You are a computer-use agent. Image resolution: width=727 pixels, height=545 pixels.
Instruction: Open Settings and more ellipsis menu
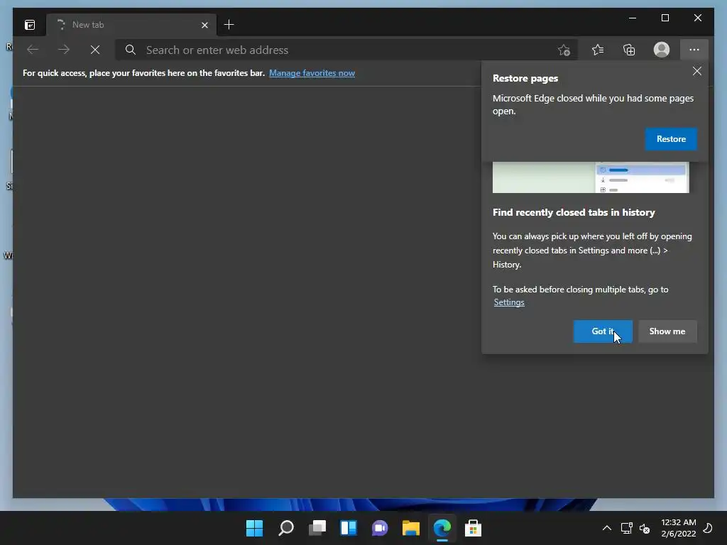(x=694, y=50)
